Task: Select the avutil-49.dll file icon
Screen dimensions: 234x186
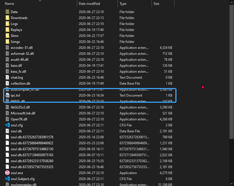Action: coord(7,60)
